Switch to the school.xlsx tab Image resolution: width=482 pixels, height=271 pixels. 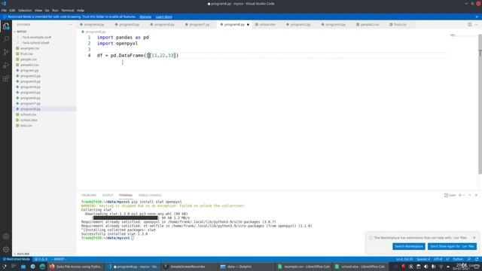pyautogui.click(x=267, y=25)
